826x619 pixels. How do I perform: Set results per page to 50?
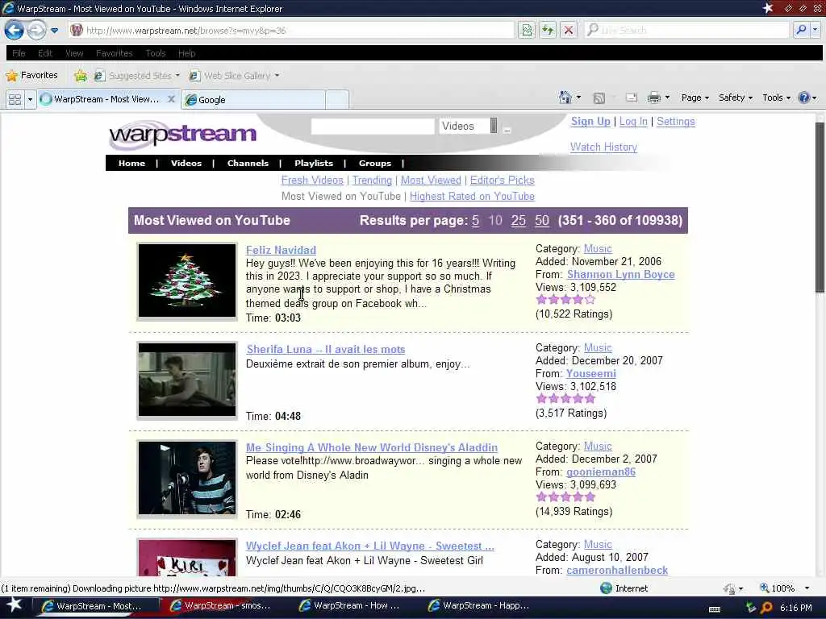click(542, 221)
